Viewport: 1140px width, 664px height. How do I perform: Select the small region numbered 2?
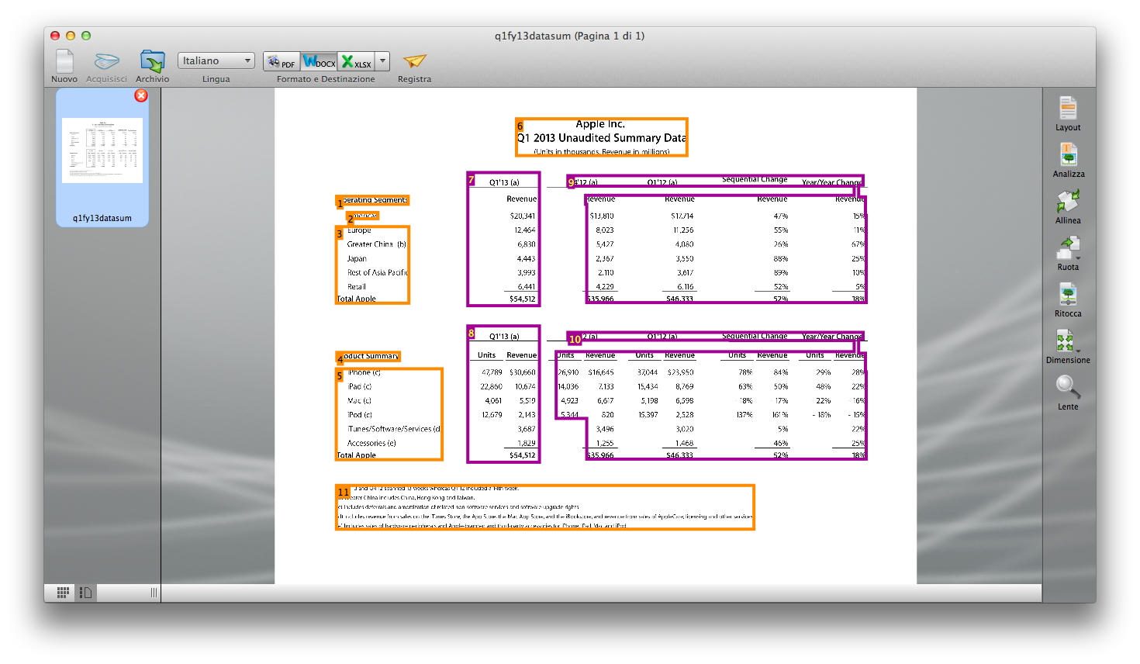point(363,217)
